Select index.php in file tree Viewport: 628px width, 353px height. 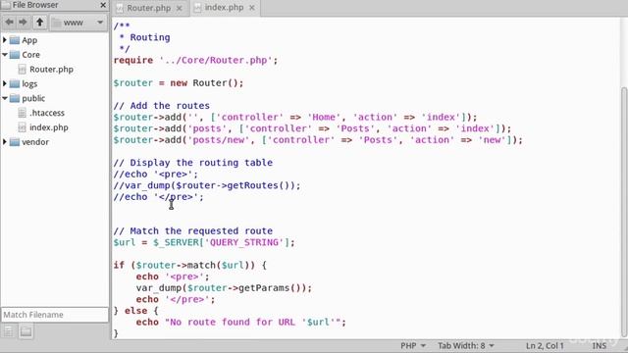[49, 127]
